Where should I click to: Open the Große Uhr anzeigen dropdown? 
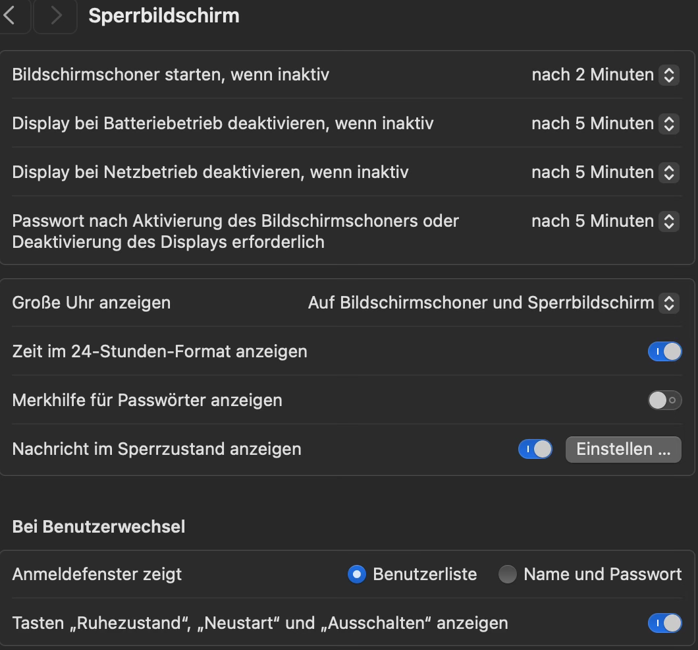(493, 303)
